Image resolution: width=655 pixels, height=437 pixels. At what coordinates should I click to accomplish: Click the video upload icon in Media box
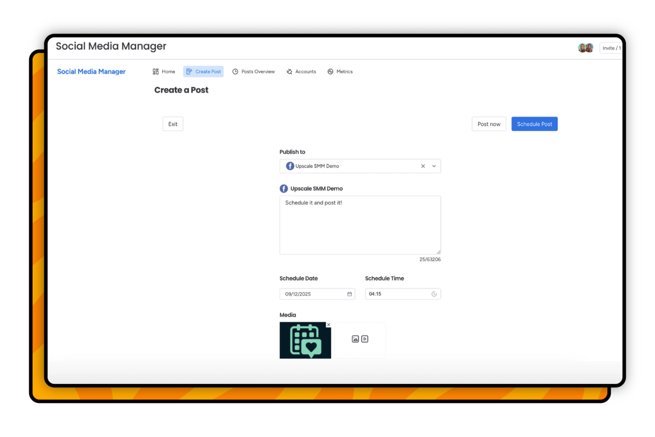pyautogui.click(x=364, y=339)
